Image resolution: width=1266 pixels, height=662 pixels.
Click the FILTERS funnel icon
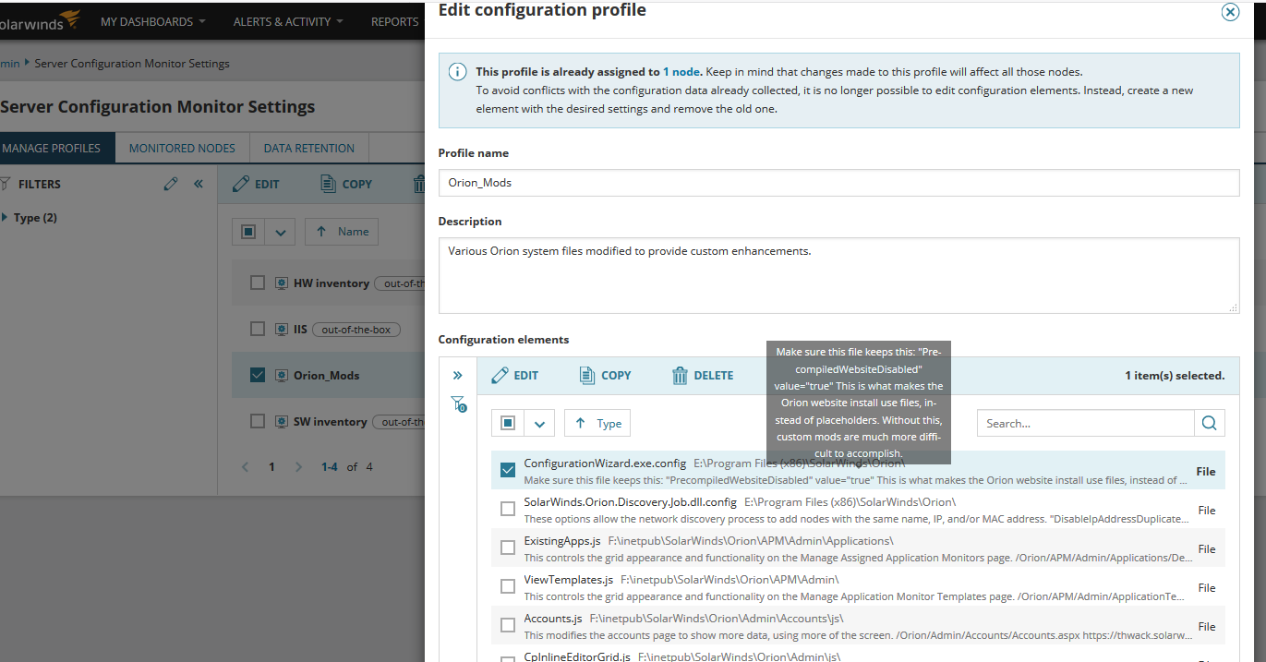click(5, 184)
